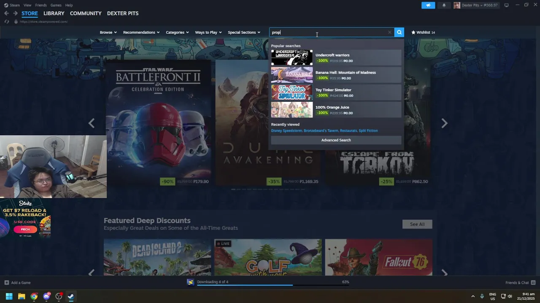Select Toy Tinker Simulator suggestion
Viewport: 540px width, 303px height.
coord(336,93)
